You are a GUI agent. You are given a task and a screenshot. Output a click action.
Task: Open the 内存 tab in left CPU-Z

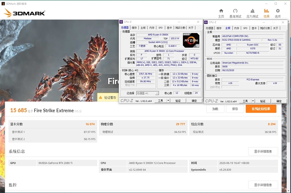[x=152, y=28]
